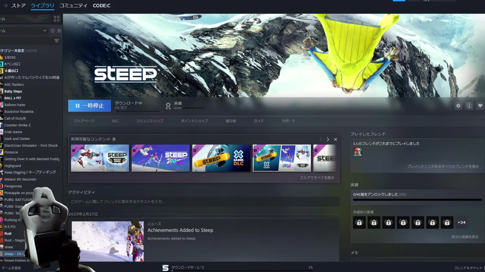Click the first locked achievement icon
The height and width of the screenshot is (272, 485).
click(359, 223)
